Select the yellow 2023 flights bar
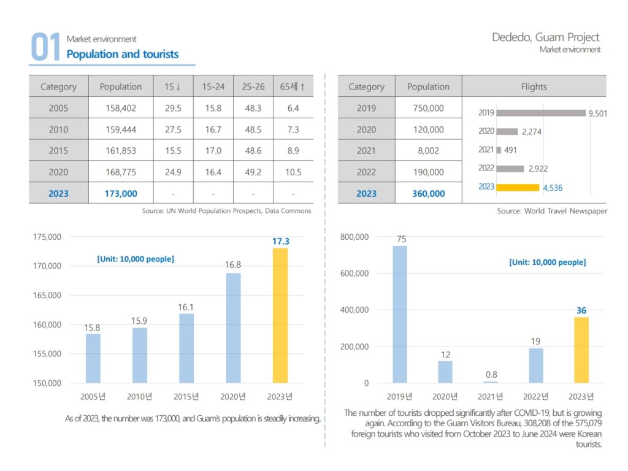628x471 pixels. [x=518, y=187]
